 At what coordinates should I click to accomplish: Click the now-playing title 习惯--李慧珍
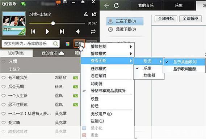coord(40,14)
